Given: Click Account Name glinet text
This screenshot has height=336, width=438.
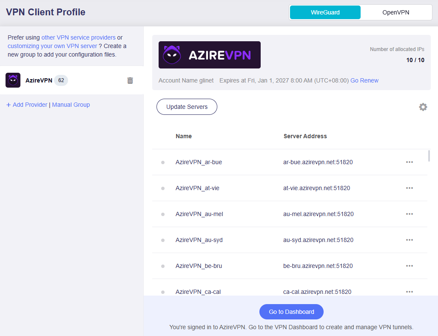Looking at the screenshot, I should pyautogui.click(x=186, y=80).
